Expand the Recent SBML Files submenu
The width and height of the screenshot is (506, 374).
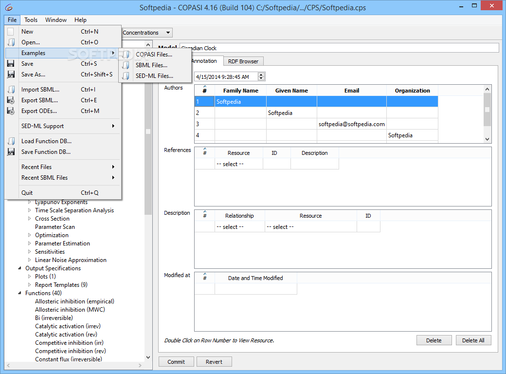pyautogui.click(x=113, y=178)
